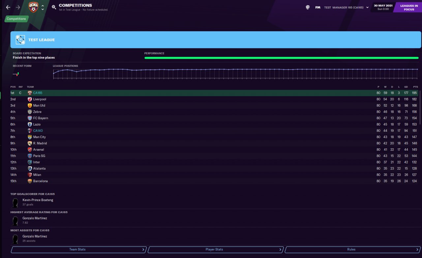
Task: Click the Liverpool club crest
Action: click(30, 99)
